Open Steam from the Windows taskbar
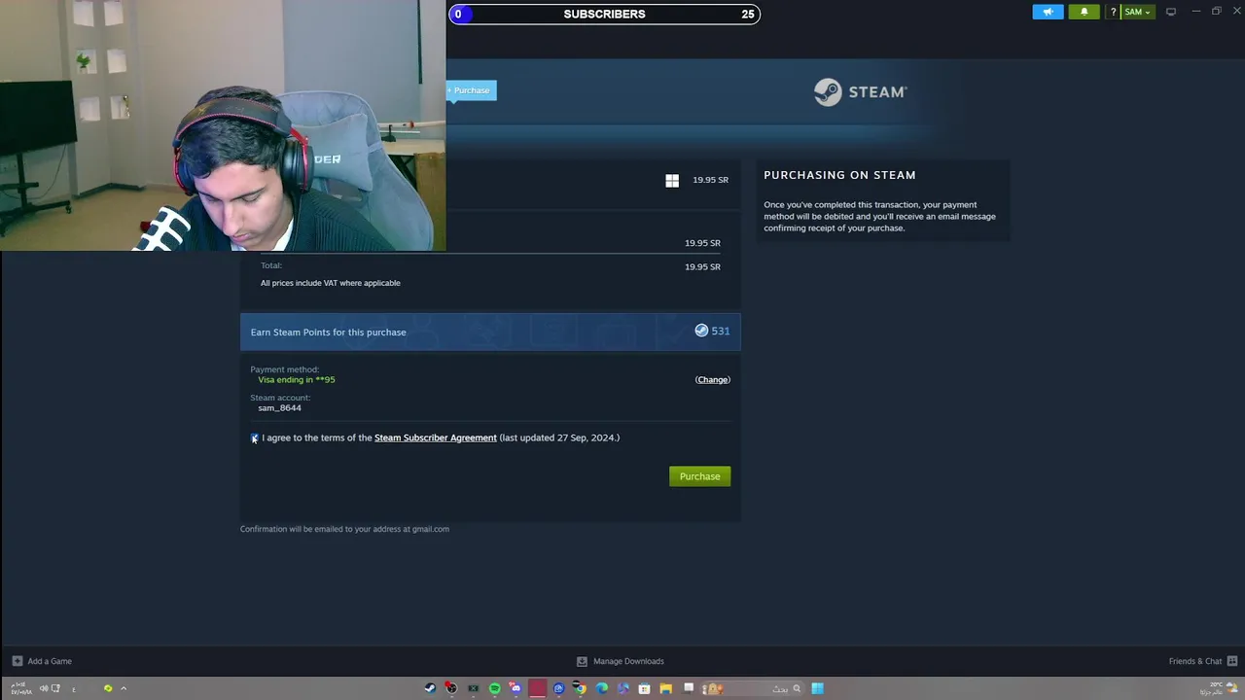1245x700 pixels. tap(430, 688)
